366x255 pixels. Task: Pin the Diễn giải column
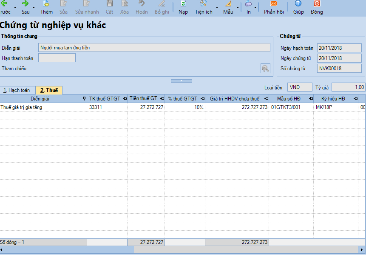(84, 99)
